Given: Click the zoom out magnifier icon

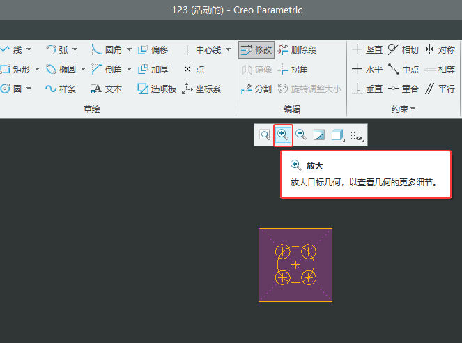Looking at the screenshot, I should 301,135.
